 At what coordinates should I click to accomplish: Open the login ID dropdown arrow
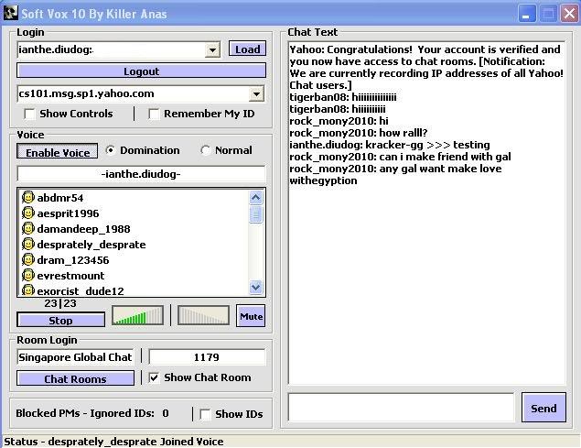pos(212,49)
